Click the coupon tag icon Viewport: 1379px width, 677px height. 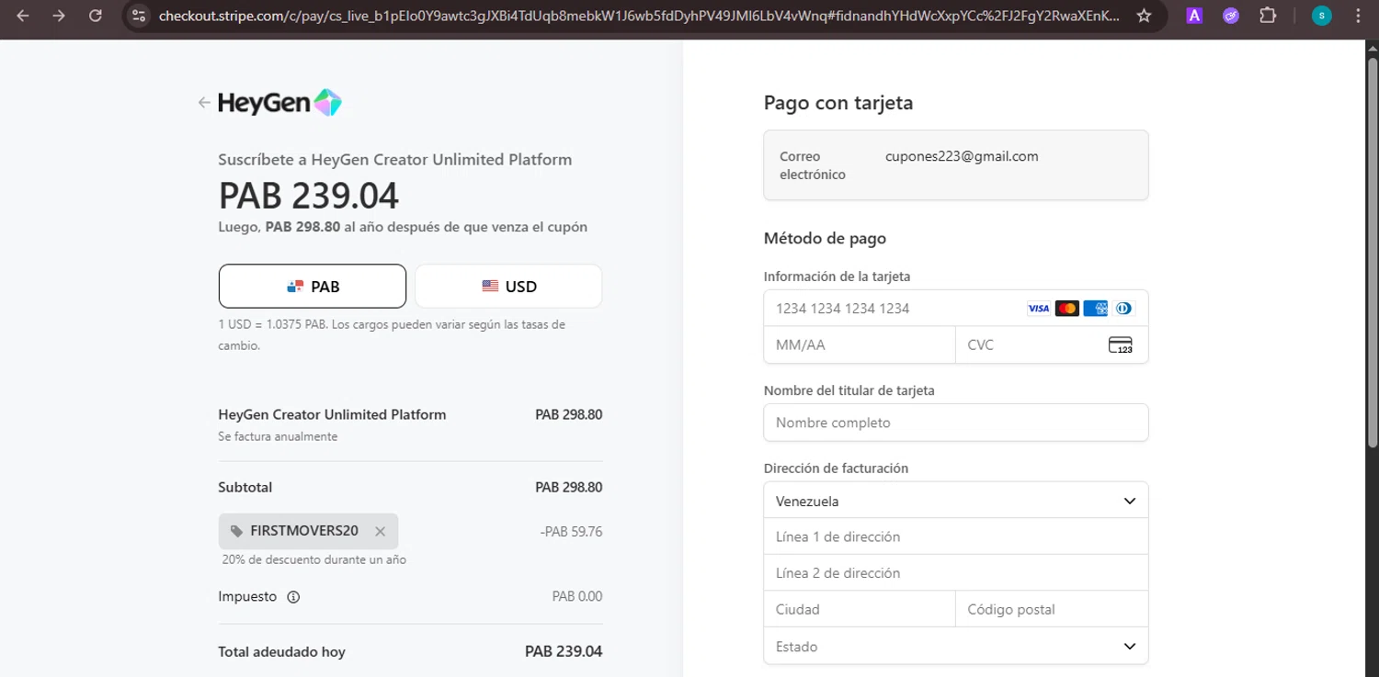click(237, 531)
